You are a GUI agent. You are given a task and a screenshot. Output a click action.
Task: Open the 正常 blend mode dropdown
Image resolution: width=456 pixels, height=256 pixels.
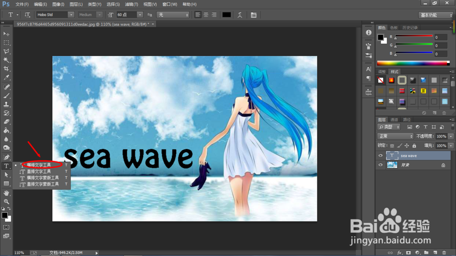tap(395, 136)
